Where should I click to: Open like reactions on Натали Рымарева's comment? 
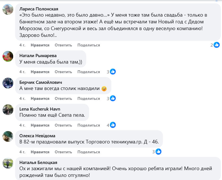113,72
